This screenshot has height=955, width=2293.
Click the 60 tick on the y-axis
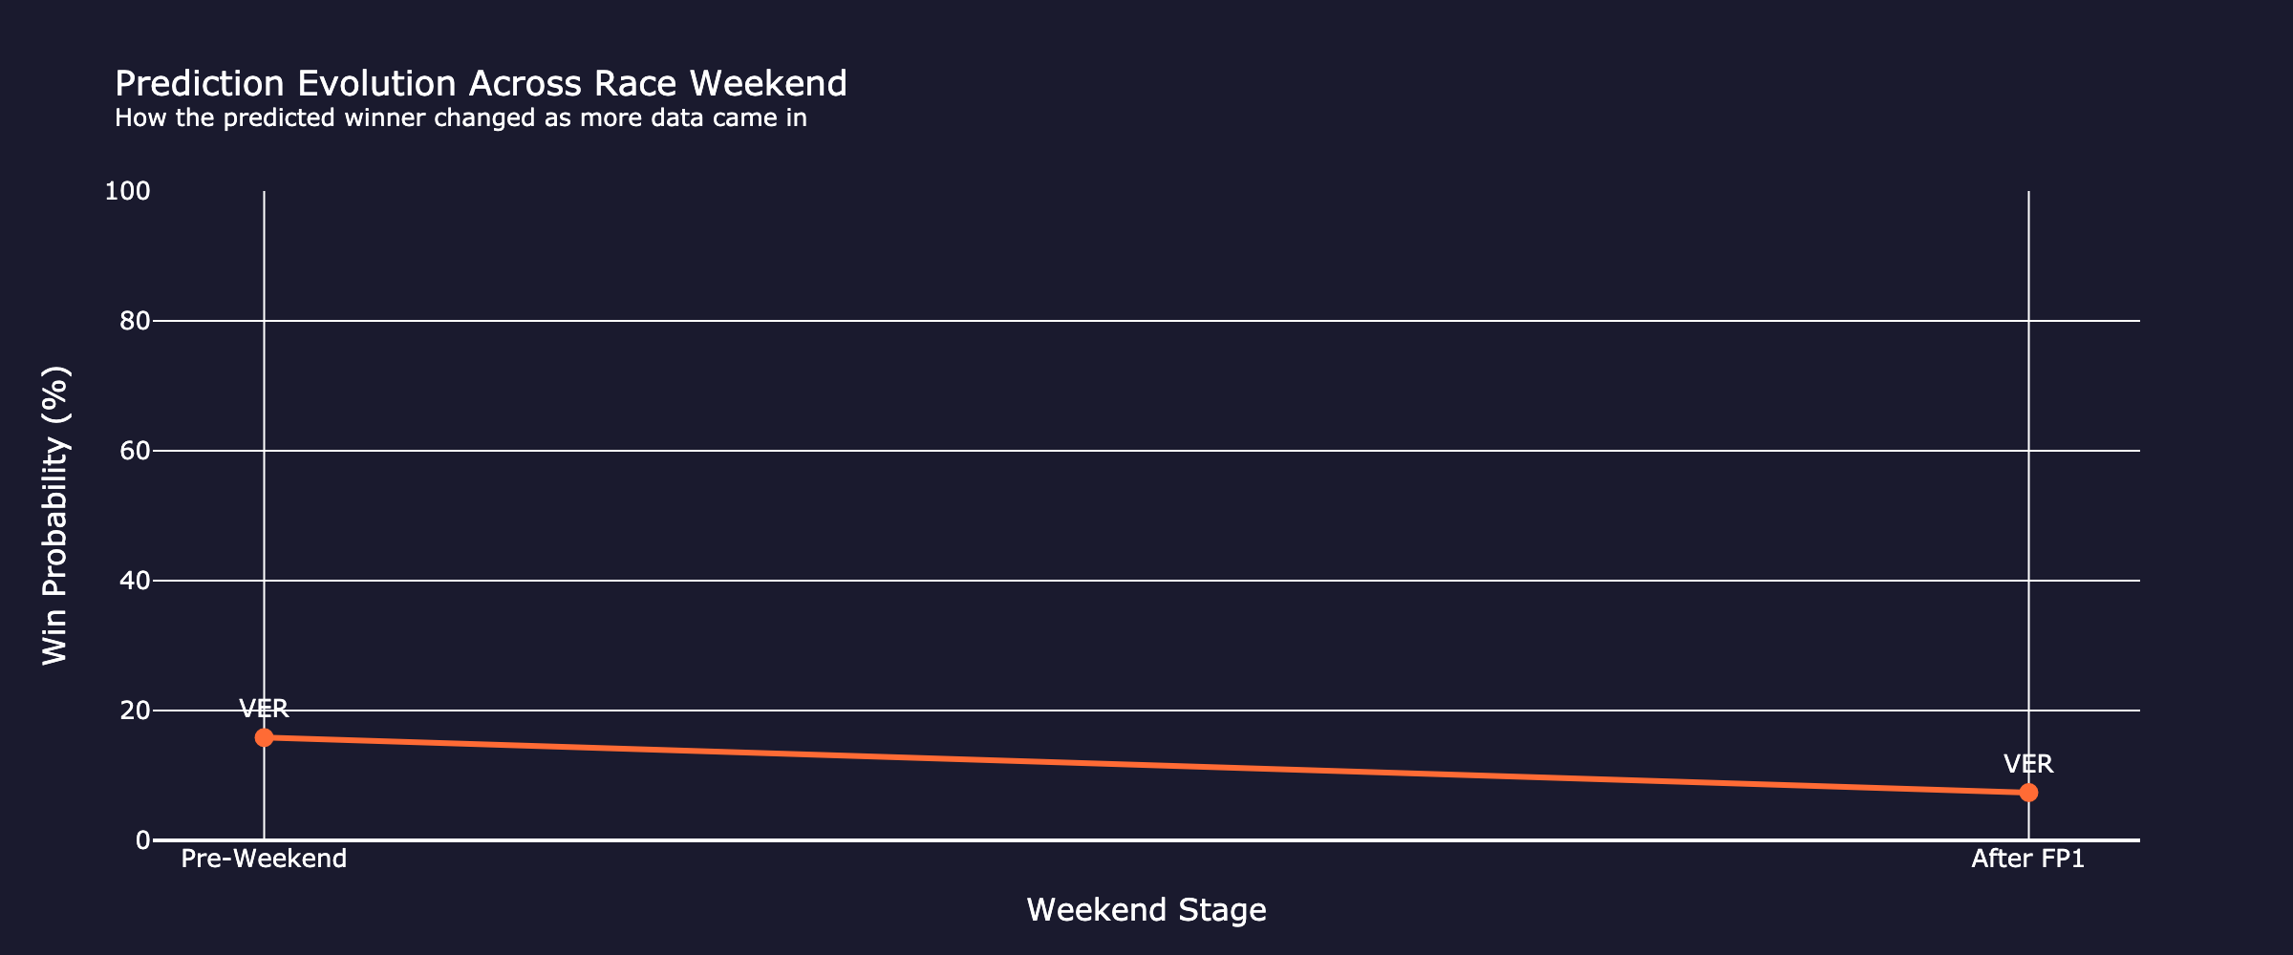(135, 451)
